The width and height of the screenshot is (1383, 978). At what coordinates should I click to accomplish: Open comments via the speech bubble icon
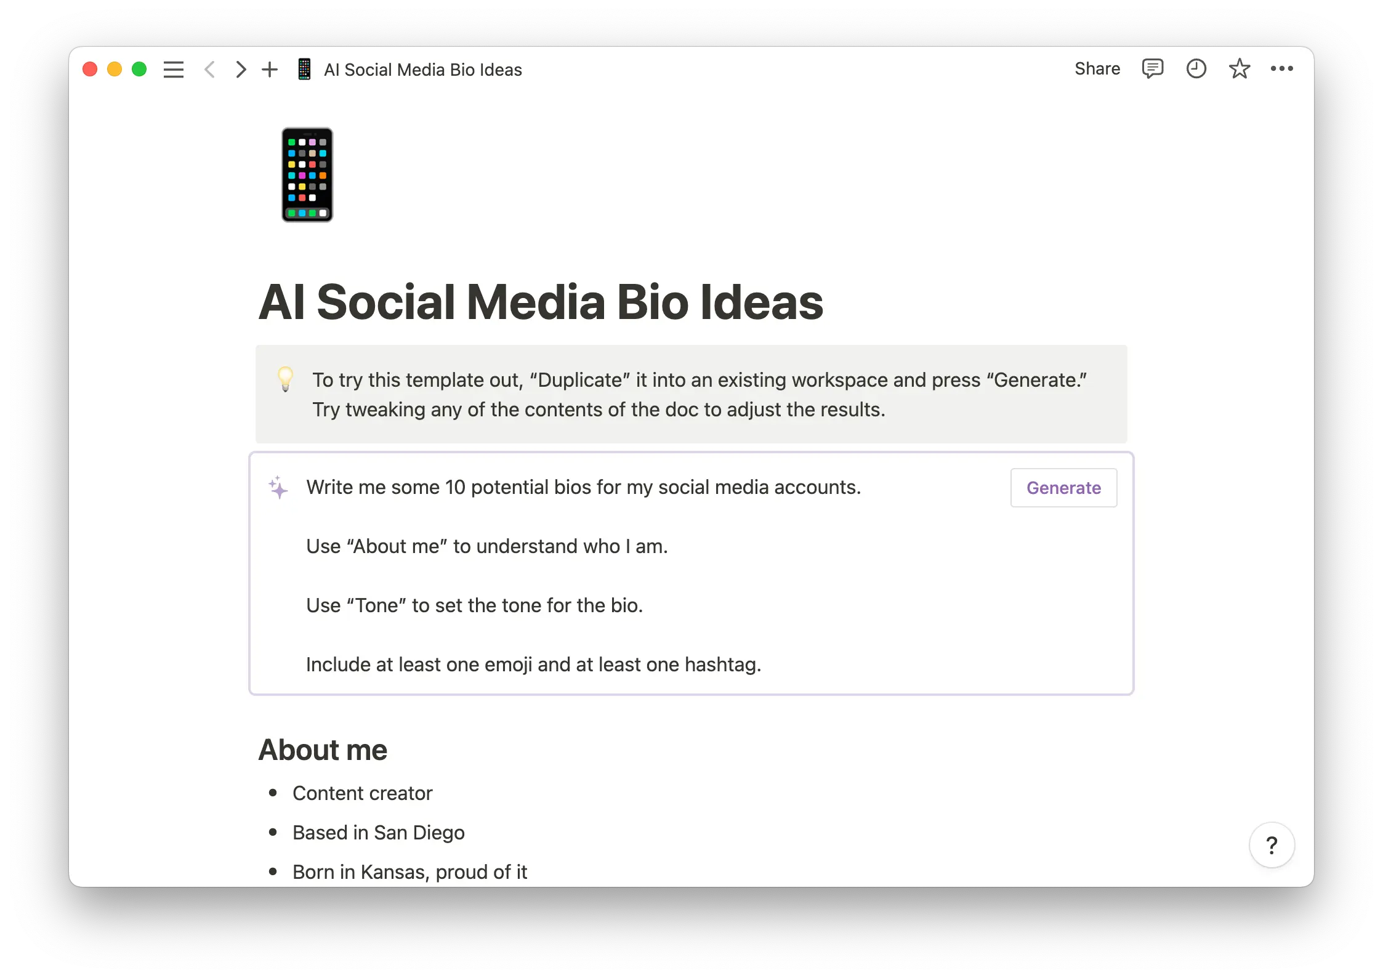pyautogui.click(x=1153, y=68)
